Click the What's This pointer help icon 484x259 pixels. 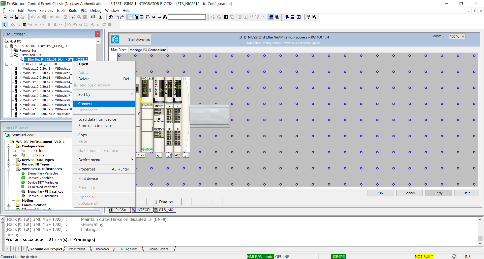tap(314, 17)
